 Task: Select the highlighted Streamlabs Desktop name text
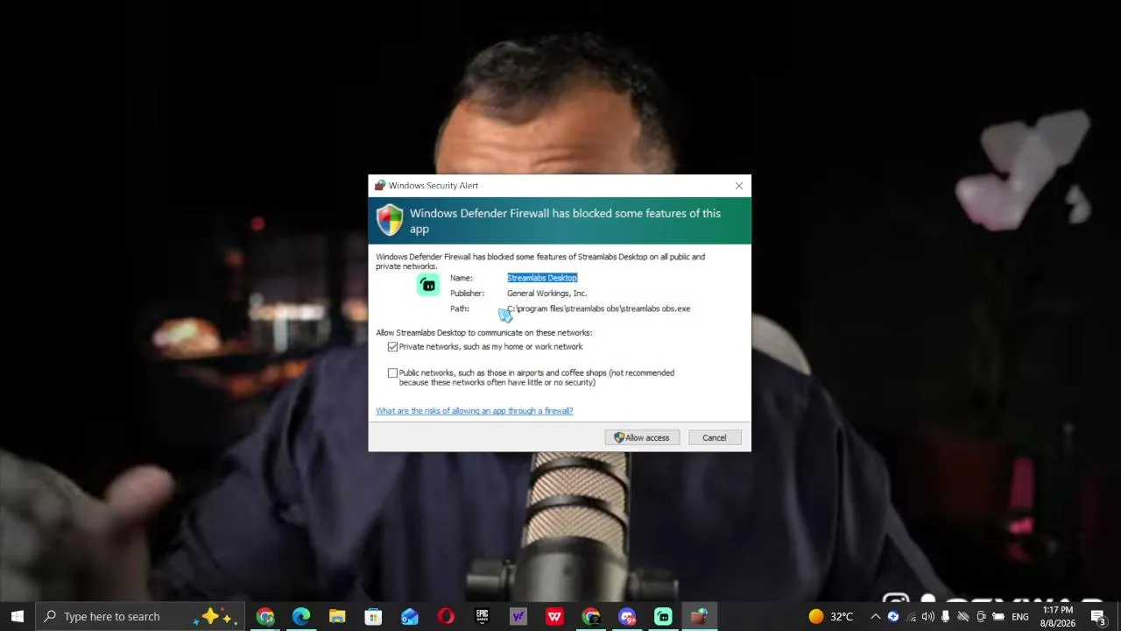(x=542, y=278)
